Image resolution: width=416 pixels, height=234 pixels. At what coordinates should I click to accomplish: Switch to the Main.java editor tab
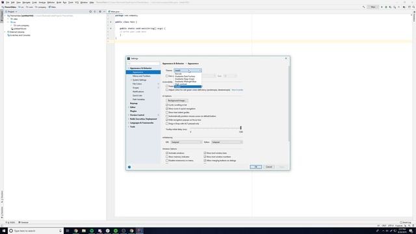[x=115, y=12]
